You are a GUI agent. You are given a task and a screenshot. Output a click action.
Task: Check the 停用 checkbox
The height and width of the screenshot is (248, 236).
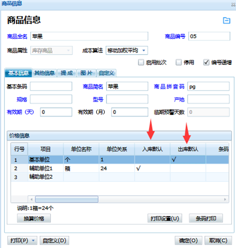click(x=179, y=62)
